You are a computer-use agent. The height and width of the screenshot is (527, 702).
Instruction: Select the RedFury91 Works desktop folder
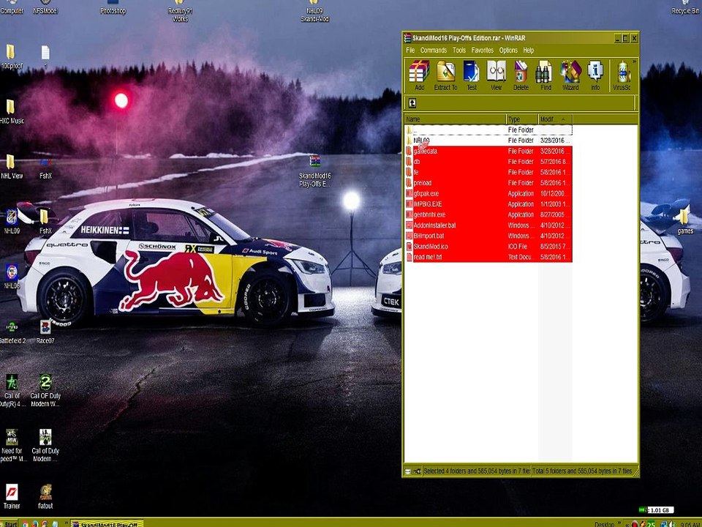point(180,11)
